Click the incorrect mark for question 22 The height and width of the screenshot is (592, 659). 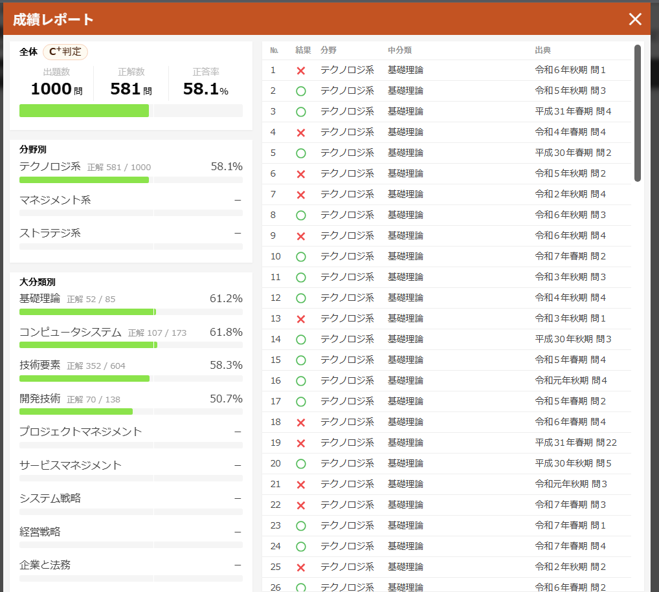point(301,505)
